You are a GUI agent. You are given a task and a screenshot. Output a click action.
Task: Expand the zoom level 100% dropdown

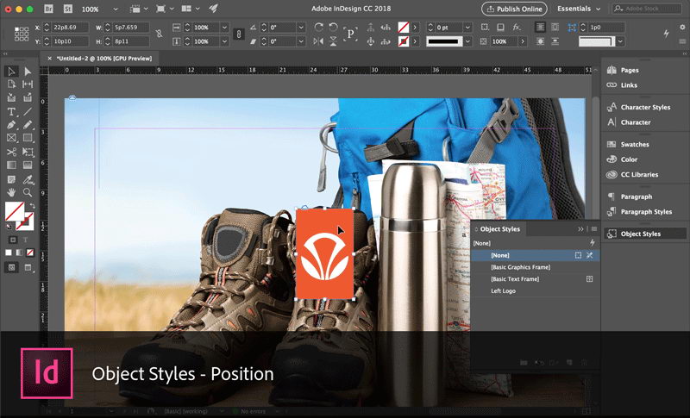[x=116, y=9]
